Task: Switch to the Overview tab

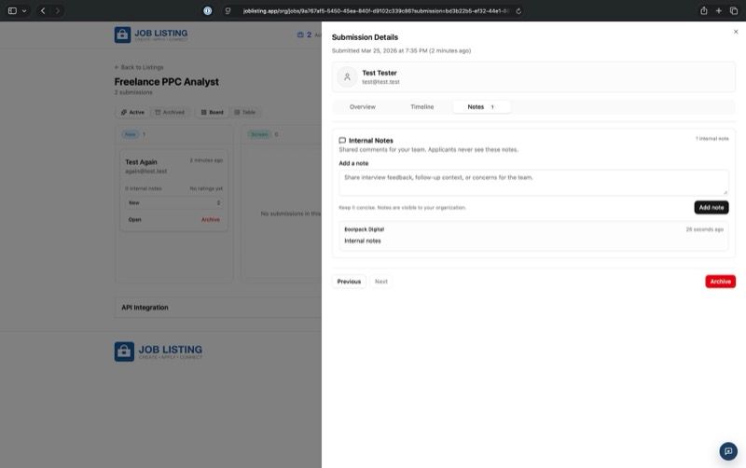Action: pos(363,107)
